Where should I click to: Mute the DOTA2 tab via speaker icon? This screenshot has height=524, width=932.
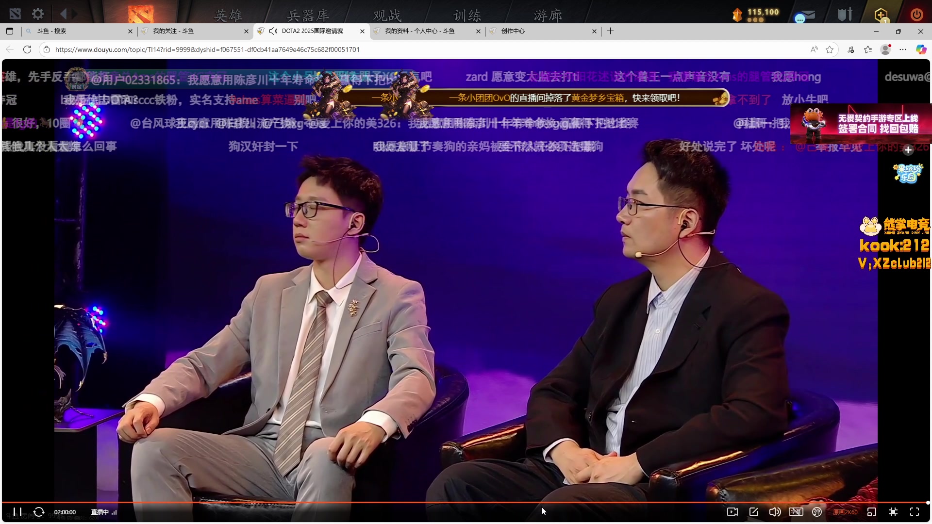273,31
